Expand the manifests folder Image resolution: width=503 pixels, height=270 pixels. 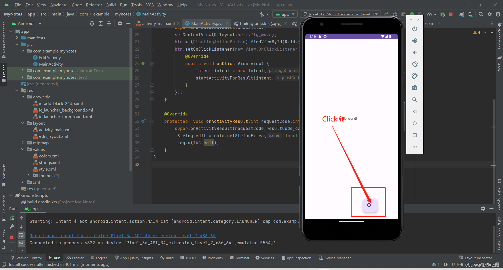coord(17,38)
